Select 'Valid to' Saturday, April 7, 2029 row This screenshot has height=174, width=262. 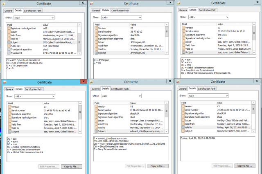tap(43, 128)
